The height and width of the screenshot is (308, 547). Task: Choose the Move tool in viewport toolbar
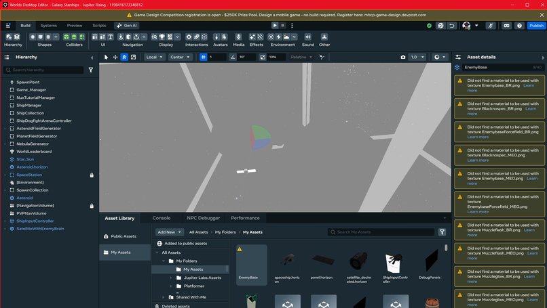tap(115, 57)
